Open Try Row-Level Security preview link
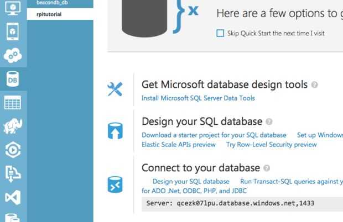Image resolution: width=343 pixels, height=222 pixels. pyautogui.click(x=271, y=145)
